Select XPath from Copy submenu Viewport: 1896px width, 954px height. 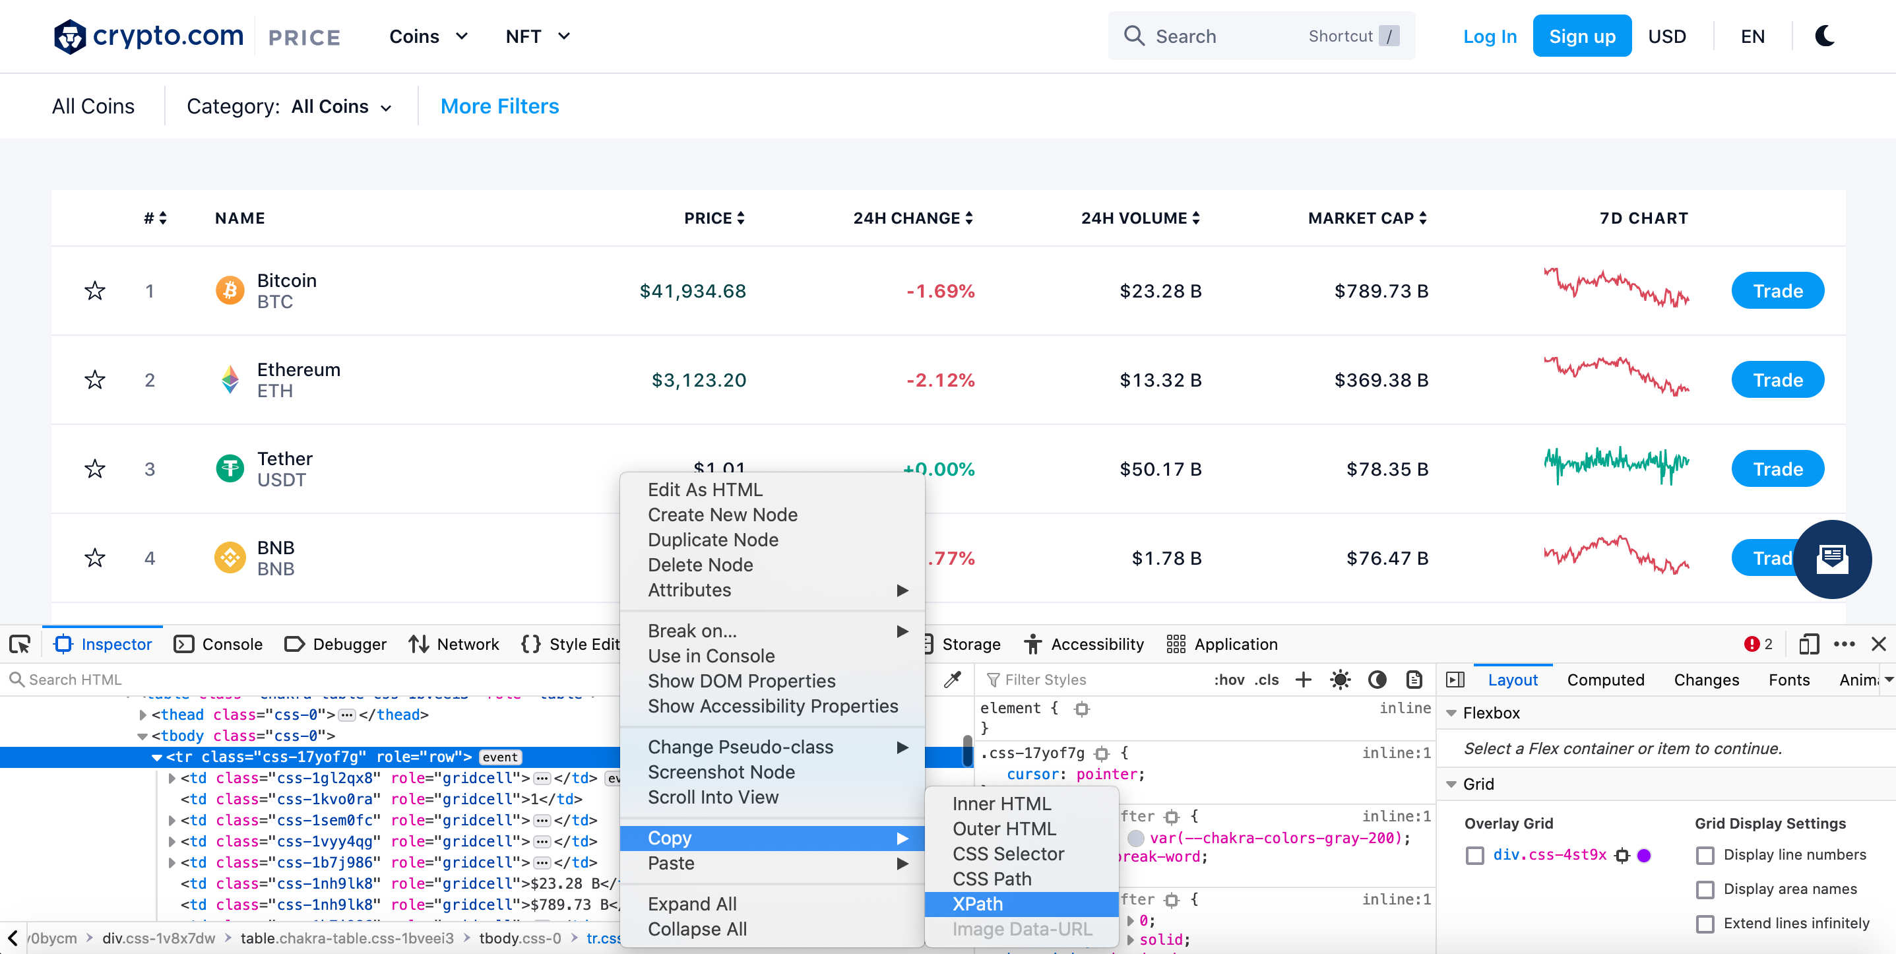979,903
